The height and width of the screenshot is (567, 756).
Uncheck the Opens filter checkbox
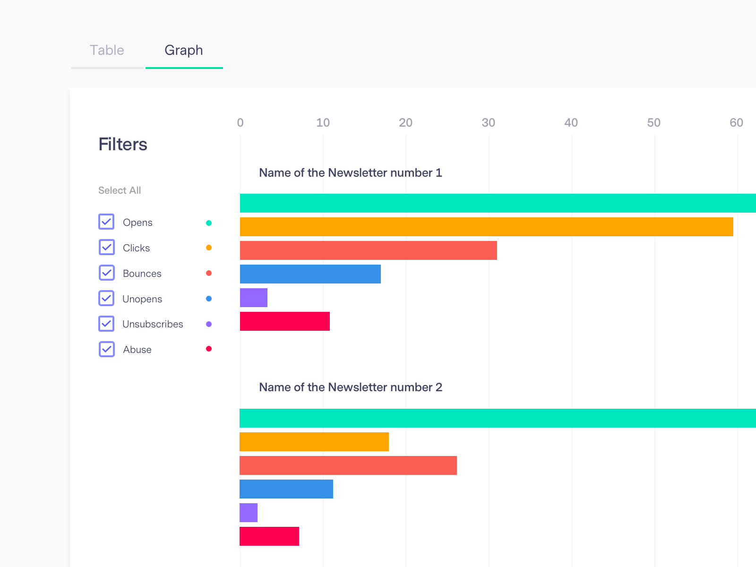(x=106, y=222)
